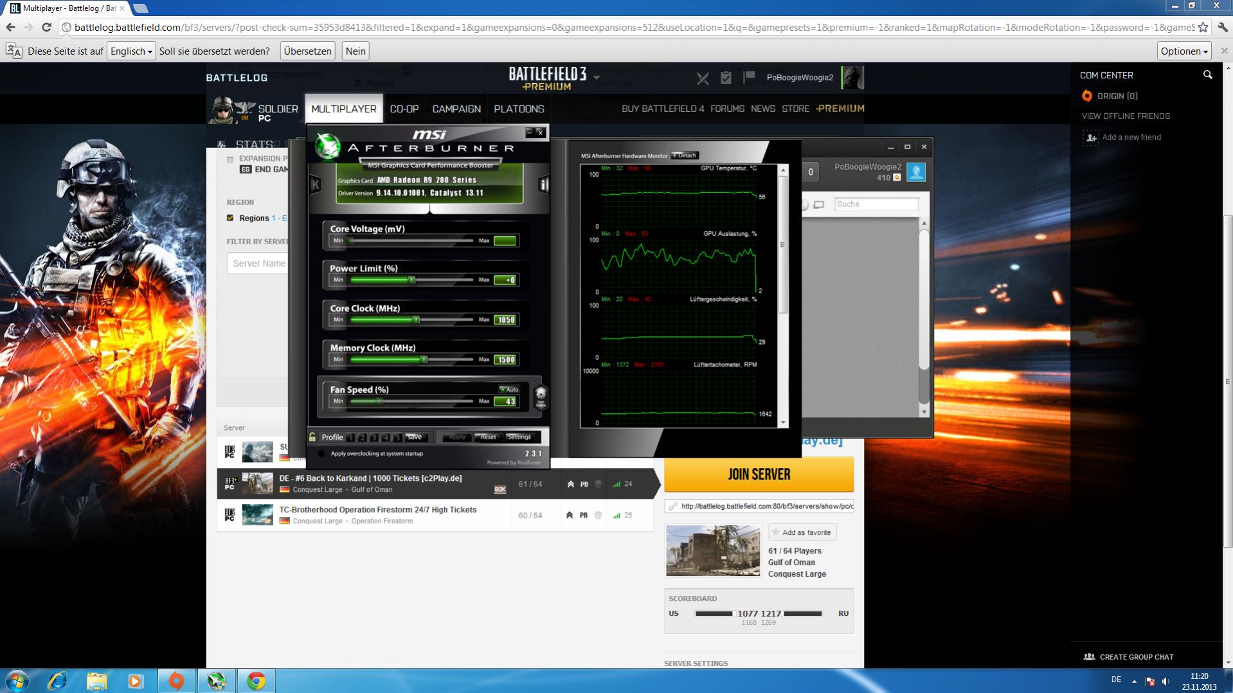Open the Chrome wrench menu
Image resolution: width=1233 pixels, height=693 pixels.
click(1222, 28)
